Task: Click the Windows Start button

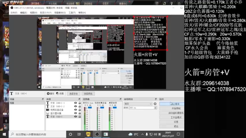Action: pyautogui.click(x=4, y=134)
